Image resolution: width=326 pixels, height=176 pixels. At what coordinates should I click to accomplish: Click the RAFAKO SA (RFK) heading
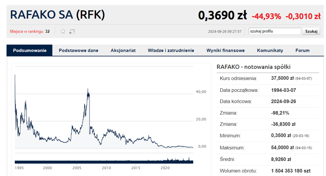tap(57, 15)
